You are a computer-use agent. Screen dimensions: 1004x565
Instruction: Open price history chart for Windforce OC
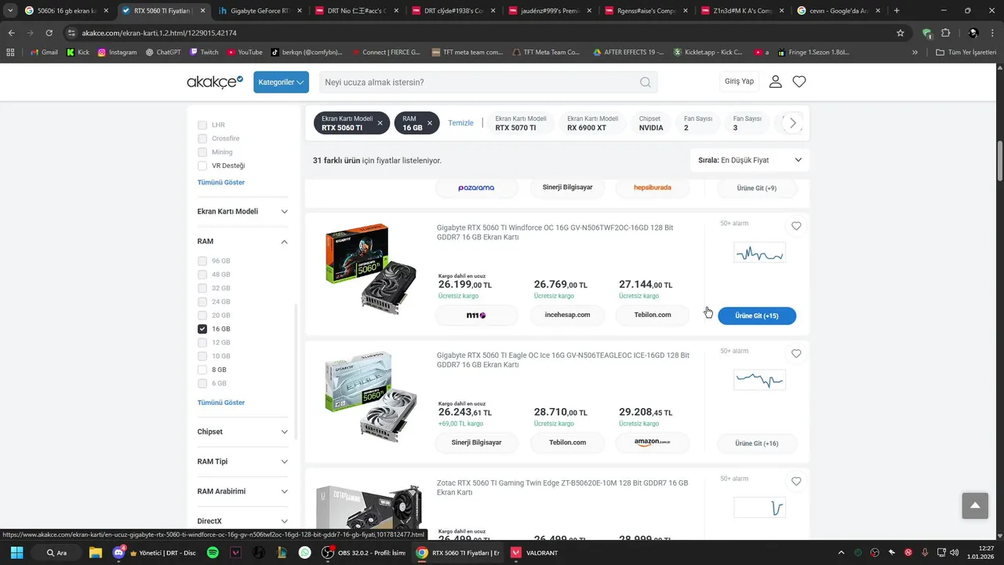(x=759, y=253)
